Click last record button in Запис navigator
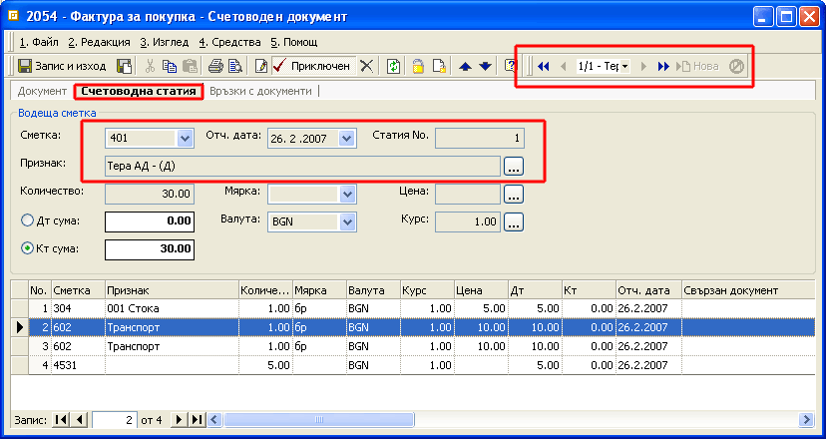Screen dimensions: 826x439 tap(197, 420)
